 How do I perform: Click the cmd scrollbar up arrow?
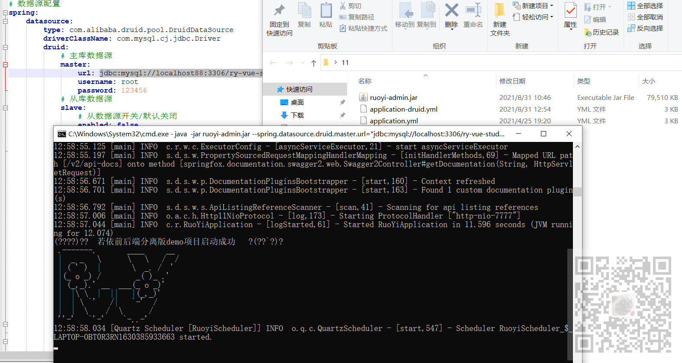point(577,147)
